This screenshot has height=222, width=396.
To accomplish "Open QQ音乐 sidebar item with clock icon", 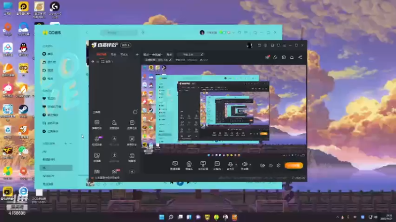I will tap(50, 115).
